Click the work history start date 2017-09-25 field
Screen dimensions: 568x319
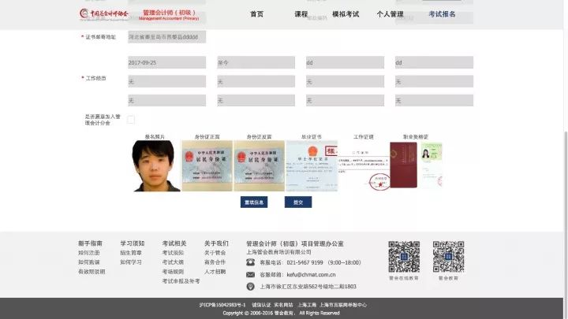[166, 62]
